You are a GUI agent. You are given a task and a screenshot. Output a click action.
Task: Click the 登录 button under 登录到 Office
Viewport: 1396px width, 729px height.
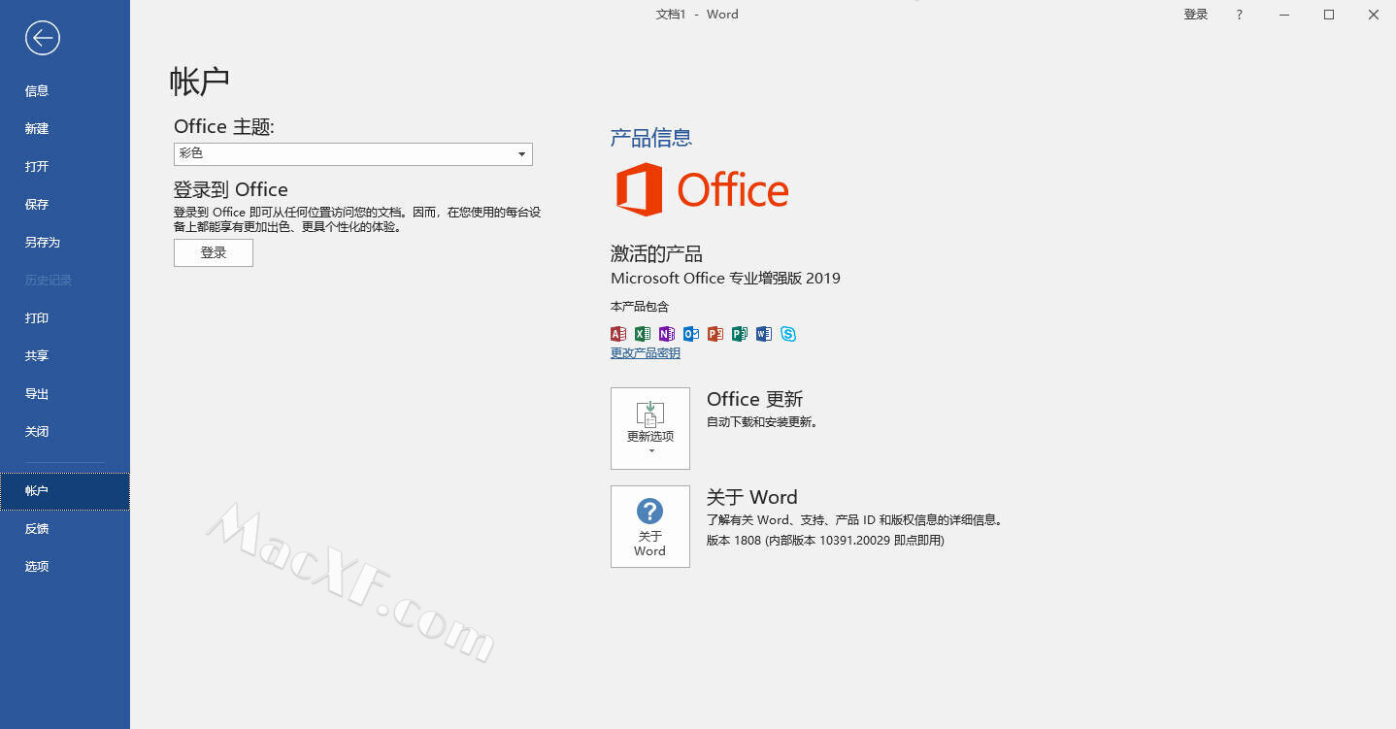(214, 252)
